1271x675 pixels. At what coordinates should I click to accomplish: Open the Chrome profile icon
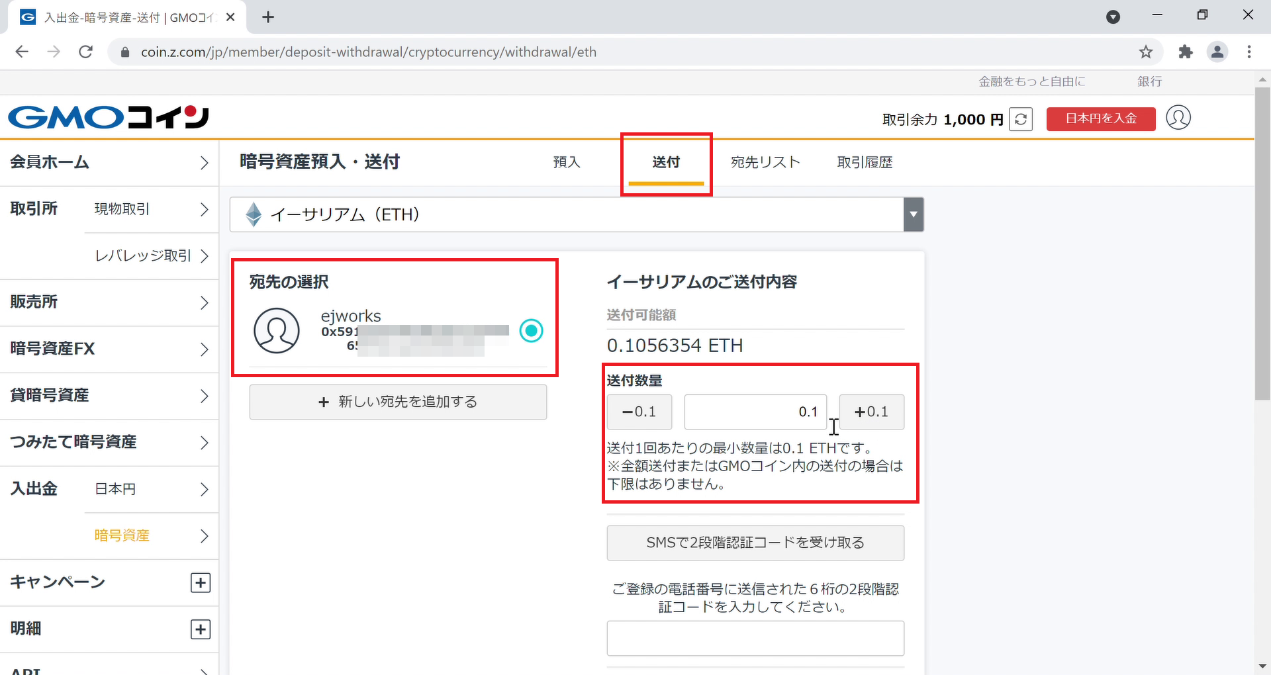[x=1217, y=52]
